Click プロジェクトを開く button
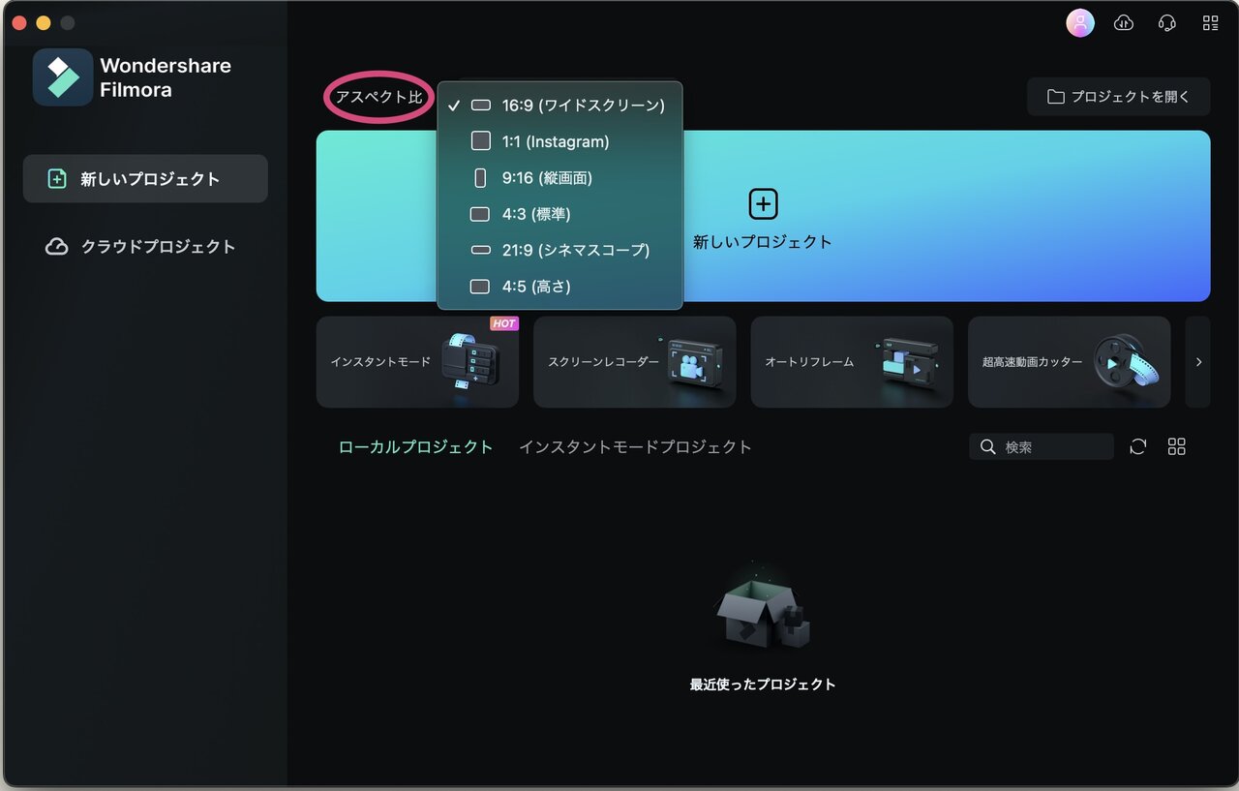The height and width of the screenshot is (791, 1239). pyautogui.click(x=1118, y=97)
